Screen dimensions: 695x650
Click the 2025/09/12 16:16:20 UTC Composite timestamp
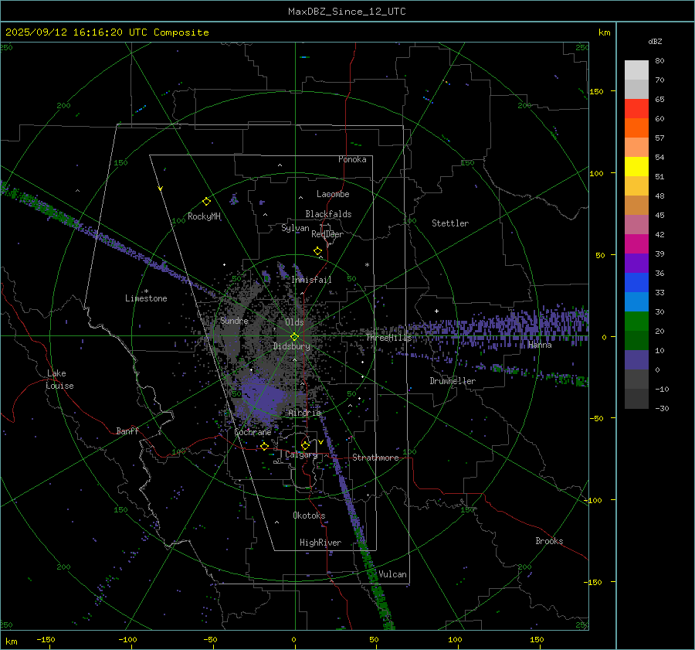coord(107,32)
